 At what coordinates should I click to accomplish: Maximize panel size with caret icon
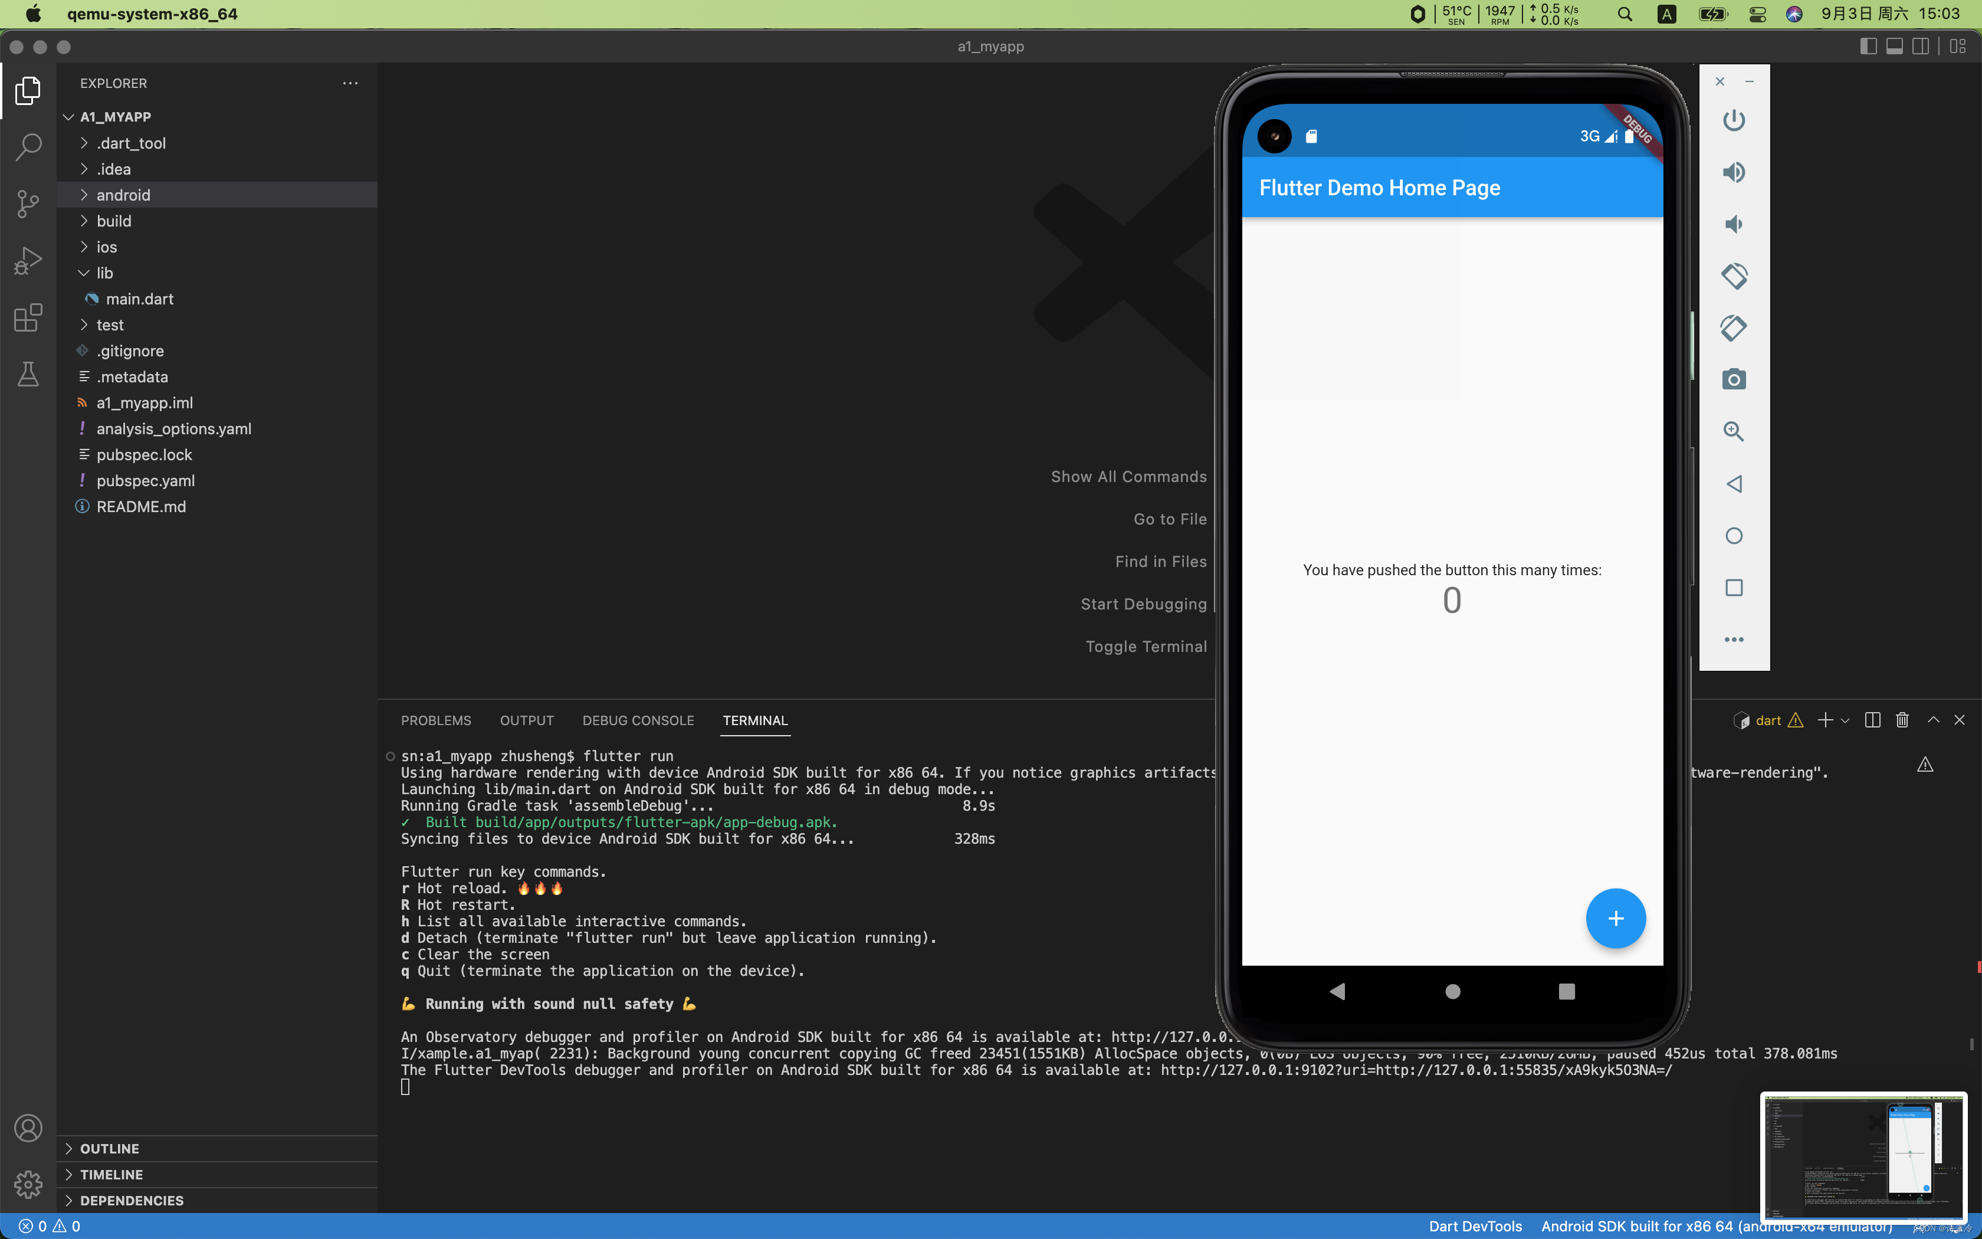tap(1933, 720)
